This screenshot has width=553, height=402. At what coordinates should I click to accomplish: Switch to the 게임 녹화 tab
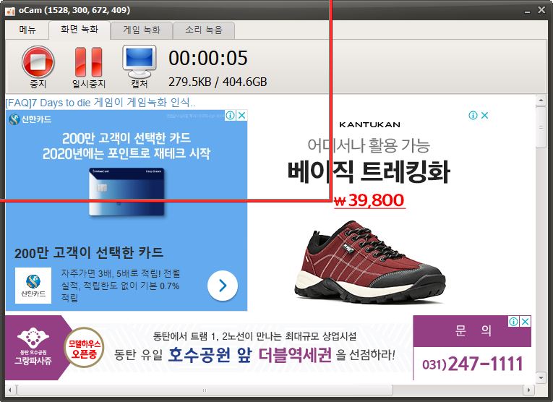tap(142, 30)
